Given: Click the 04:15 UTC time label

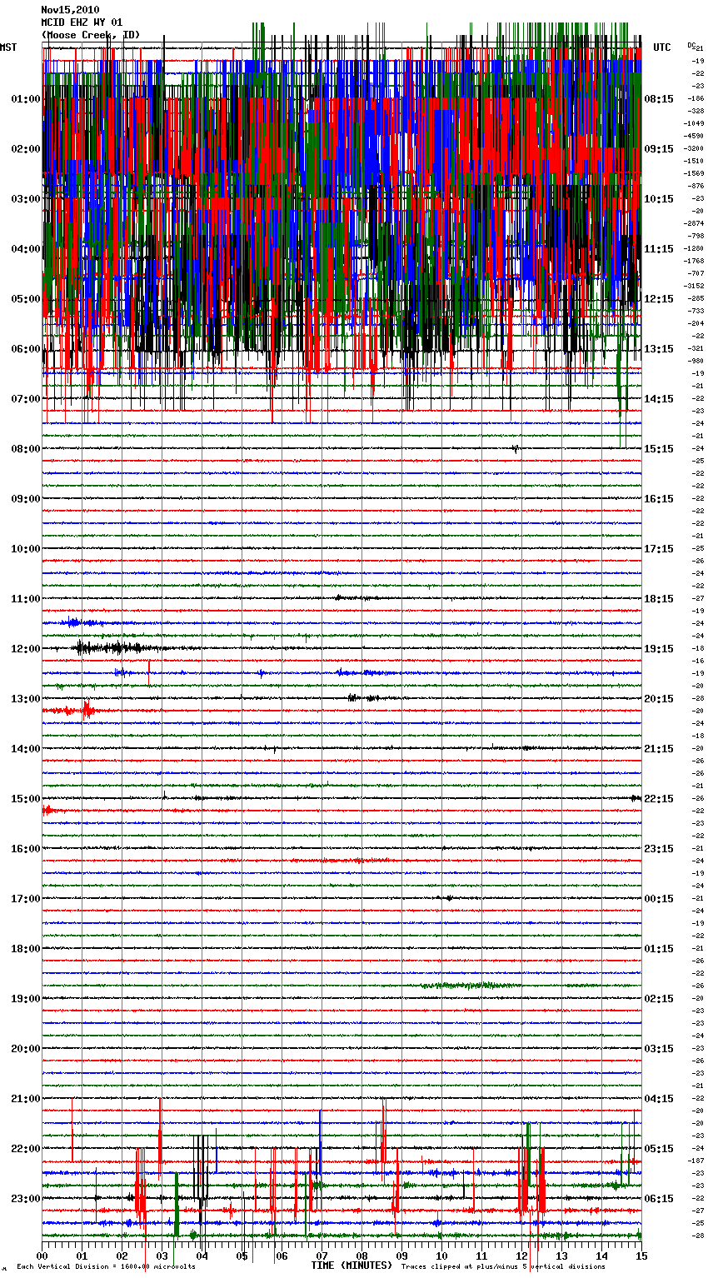Looking at the screenshot, I should tap(659, 1099).
